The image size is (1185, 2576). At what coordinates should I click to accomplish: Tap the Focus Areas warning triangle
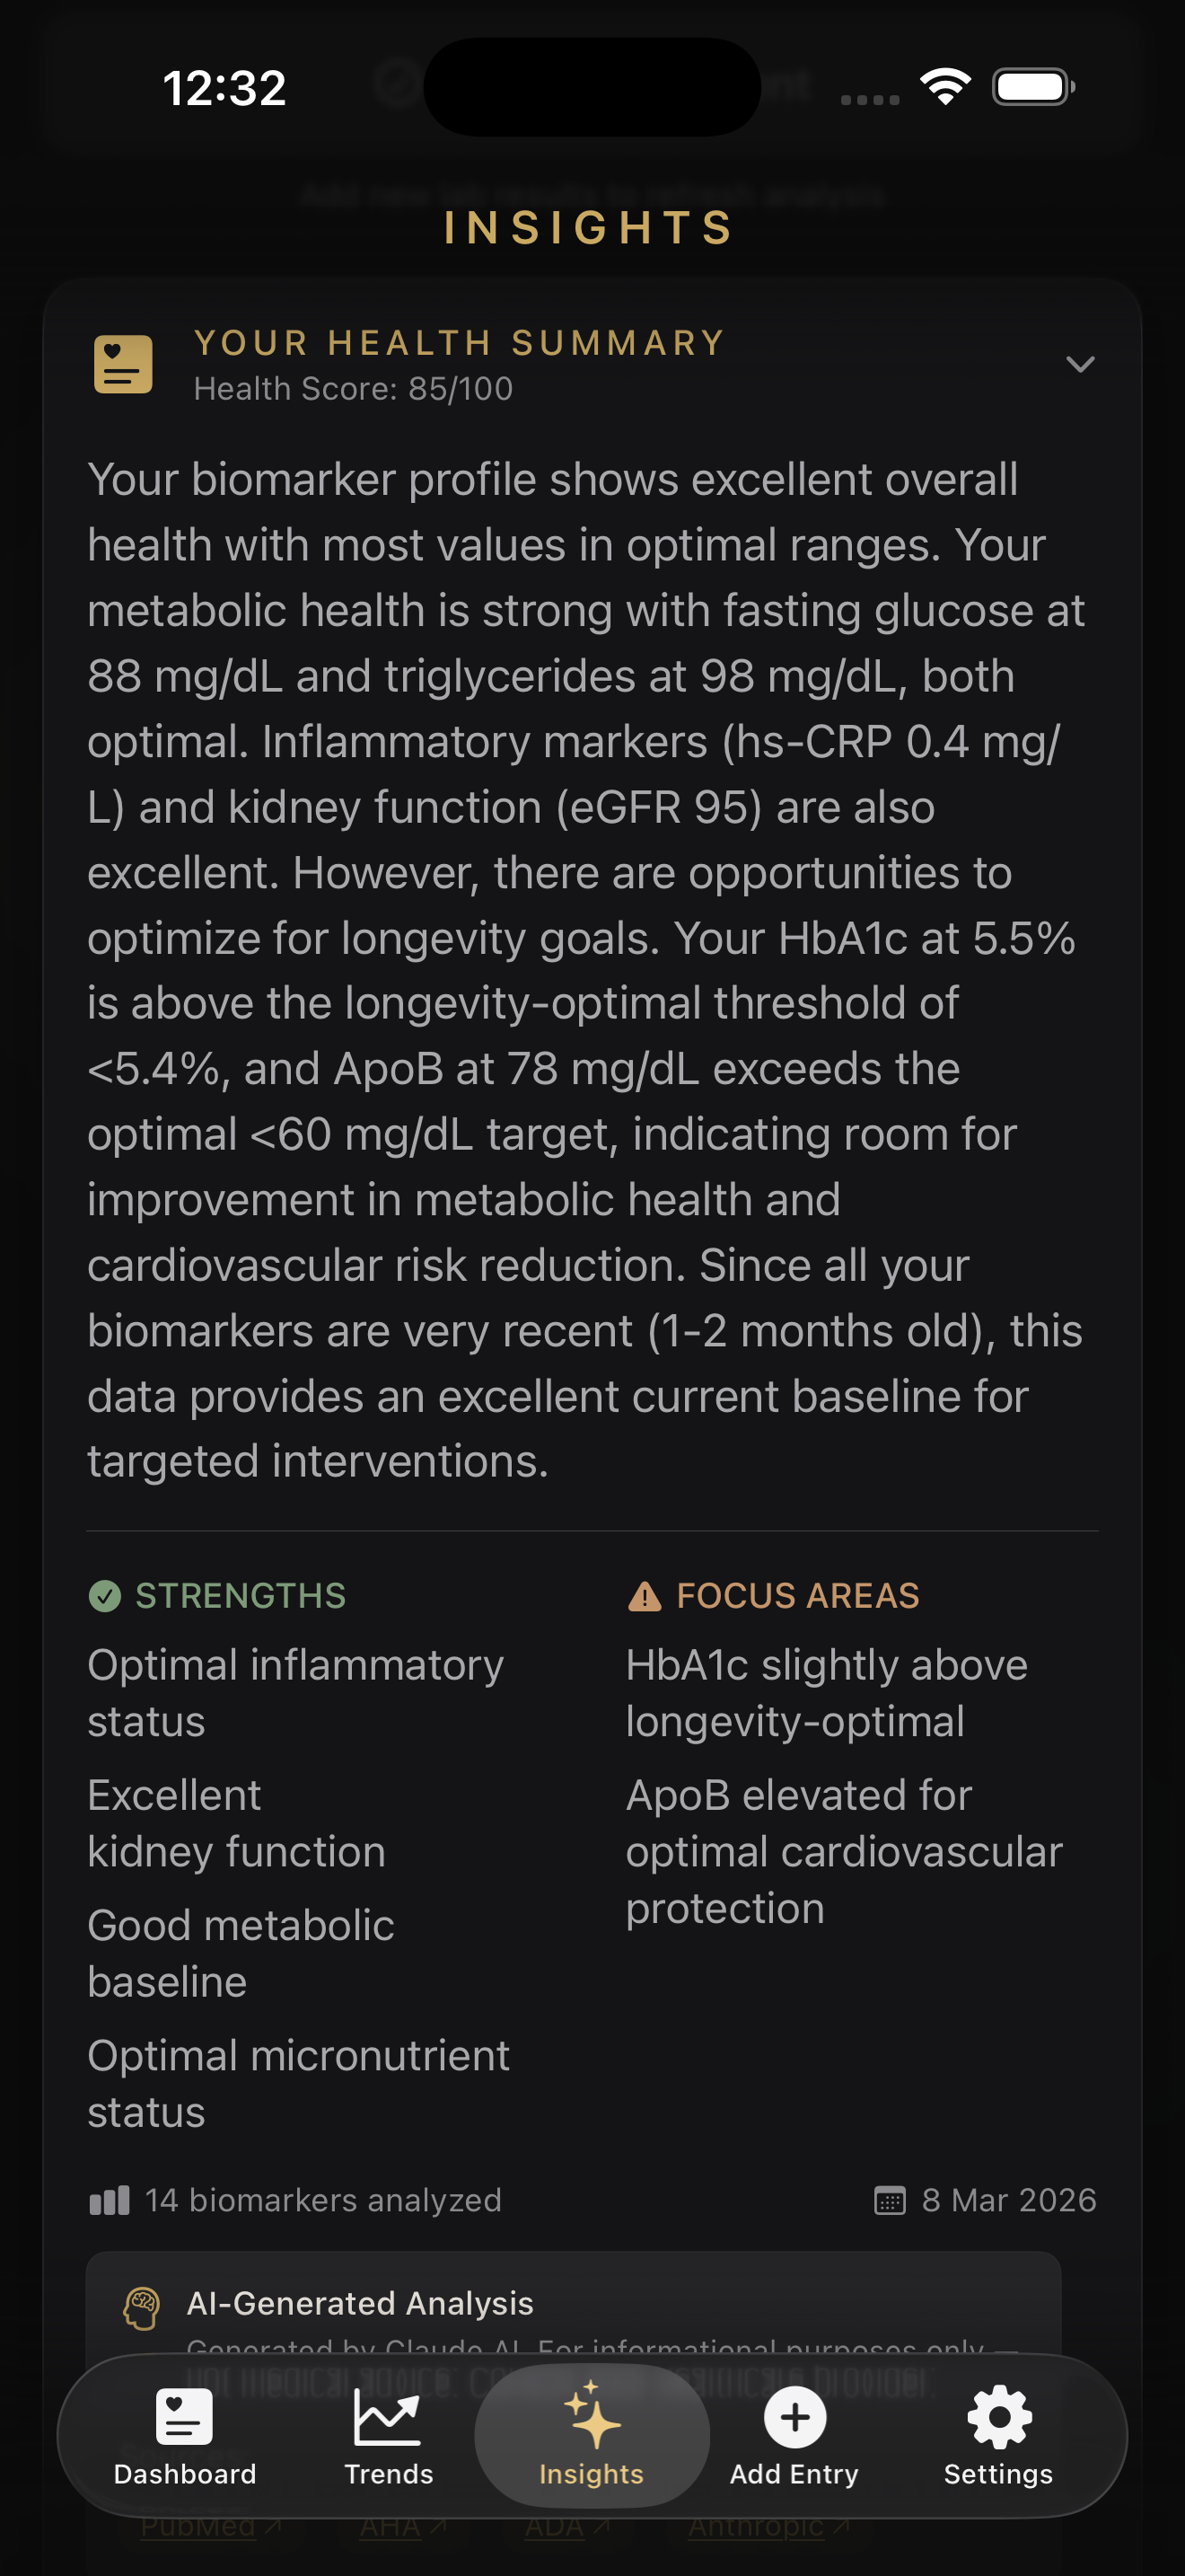click(645, 1596)
